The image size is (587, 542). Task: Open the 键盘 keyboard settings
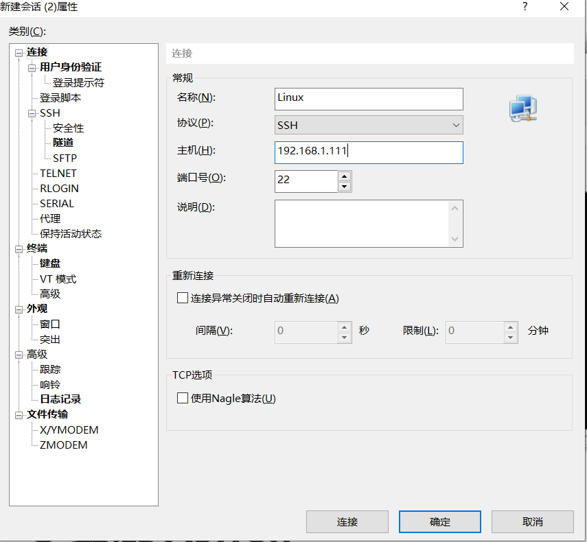pos(49,263)
